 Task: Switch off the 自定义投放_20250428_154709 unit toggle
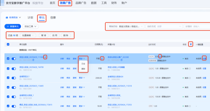(14, 69)
